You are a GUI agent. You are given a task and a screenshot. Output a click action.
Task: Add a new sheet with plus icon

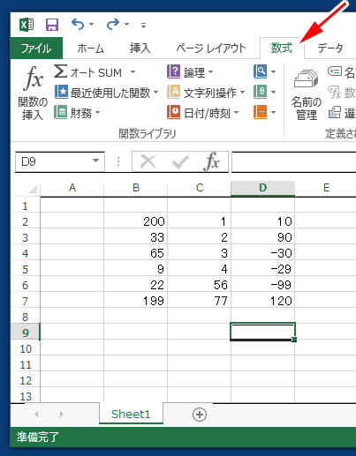[x=200, y=415]
